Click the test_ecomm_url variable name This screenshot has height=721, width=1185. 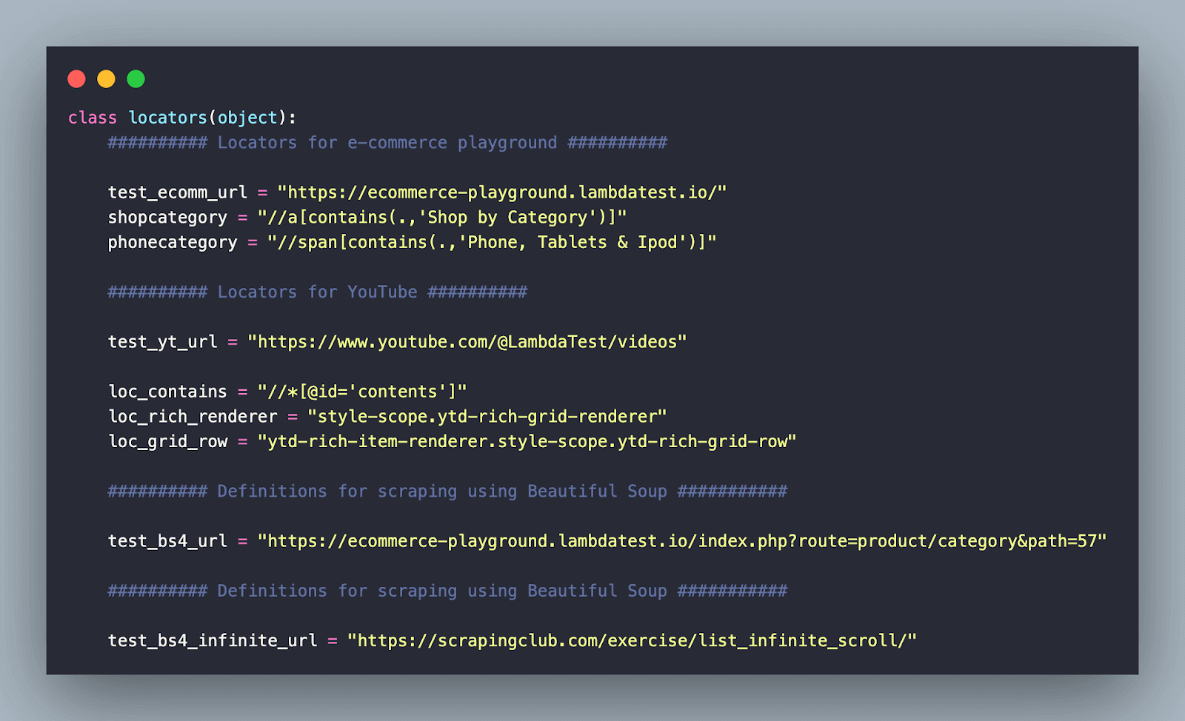click(x=178, y=192)
